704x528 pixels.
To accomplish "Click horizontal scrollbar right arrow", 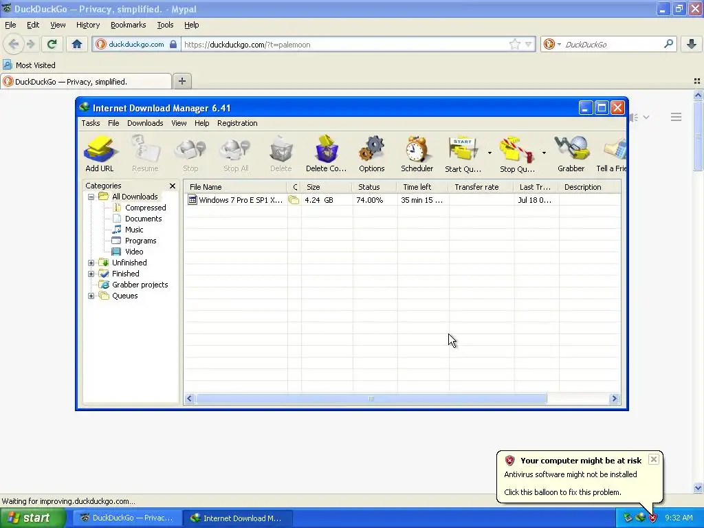I will click(x=614, y=399).
